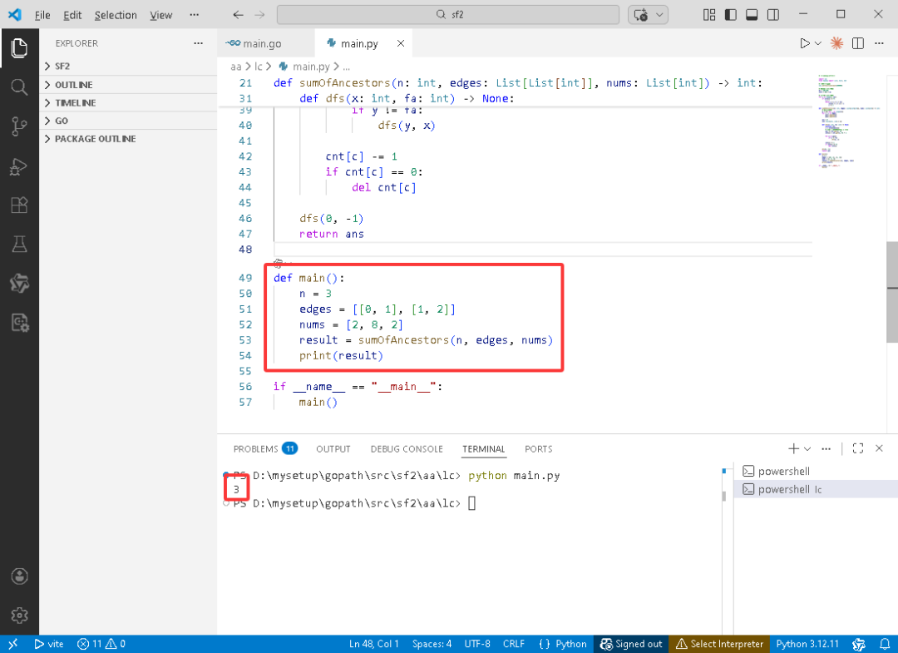Screen dimensions: 898x653
Task: Open the Accounts menu icon
Action: pyautogui.click(x=19, y=576)
